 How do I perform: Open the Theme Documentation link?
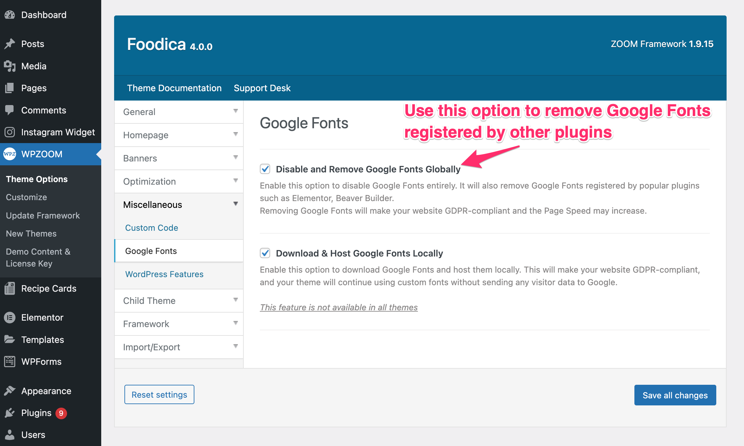pyautogui.click(x=174, y=88)
